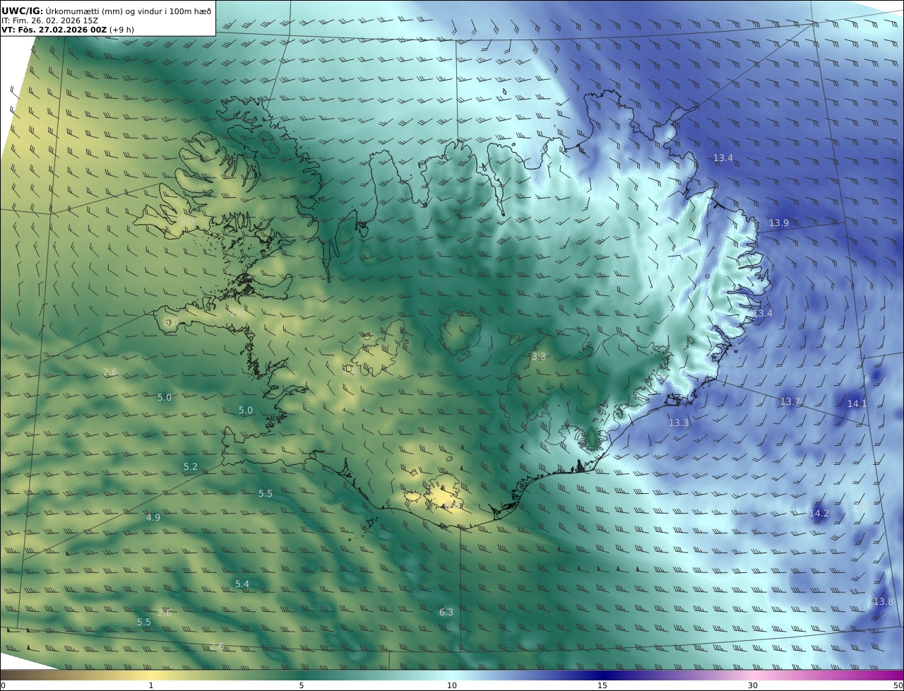Click the color scale at tick 15
Image resolution: width=904 pixels, height=691 pixels.
602,685
